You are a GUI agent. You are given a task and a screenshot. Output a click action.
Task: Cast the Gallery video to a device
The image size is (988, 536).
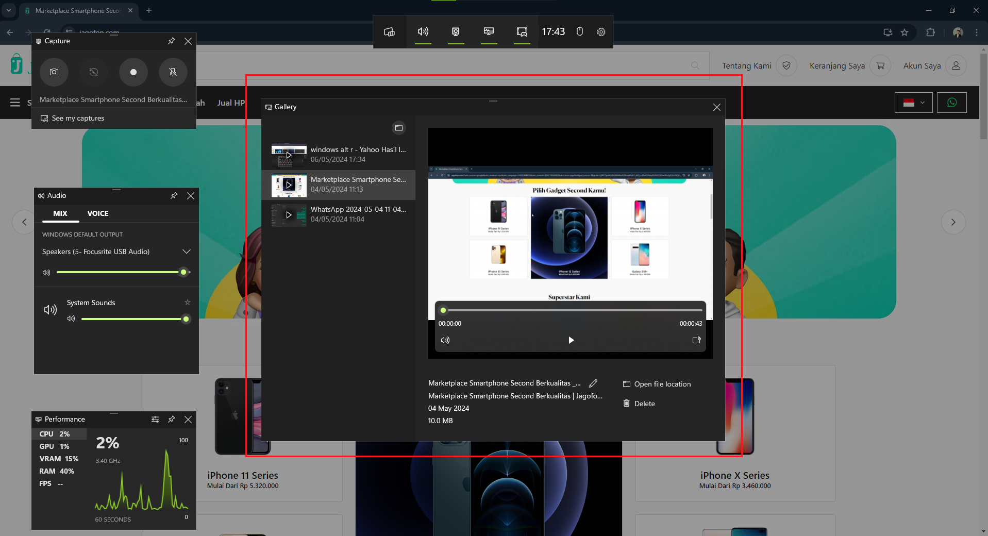pos(696,340)
